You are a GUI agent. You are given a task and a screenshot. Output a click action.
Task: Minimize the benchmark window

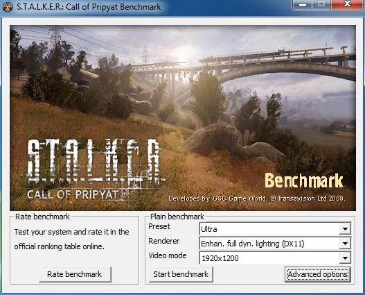(x=303, y=4)
